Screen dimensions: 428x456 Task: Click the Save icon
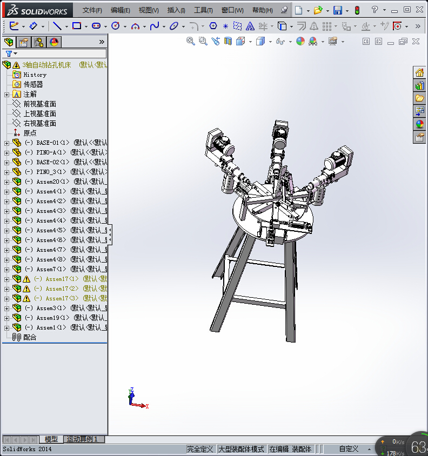[x=338, y=10]
